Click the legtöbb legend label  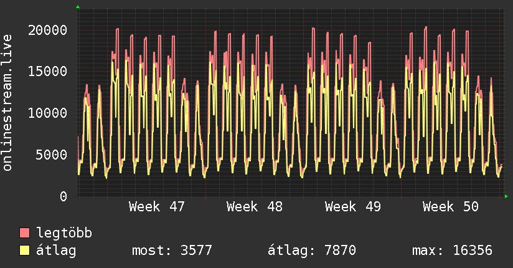coord(64,233)
